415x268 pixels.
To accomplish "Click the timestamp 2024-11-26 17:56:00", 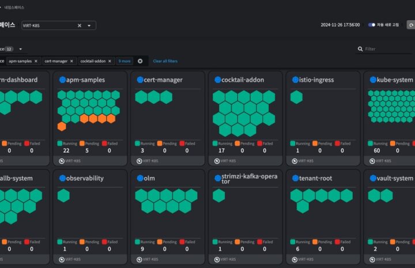I will coord(340,25).
